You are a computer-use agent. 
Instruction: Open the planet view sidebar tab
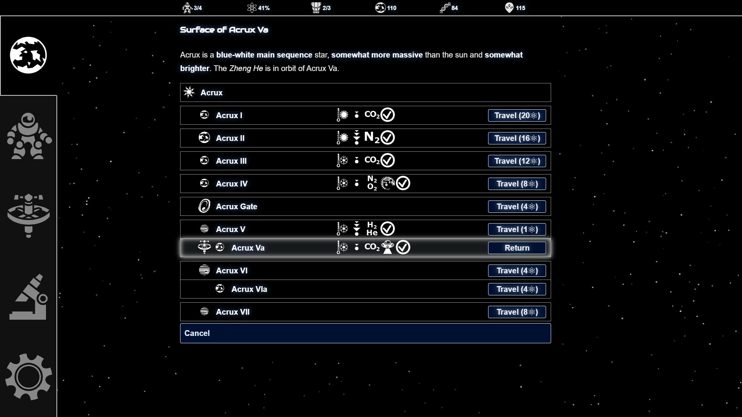[28, 55]
